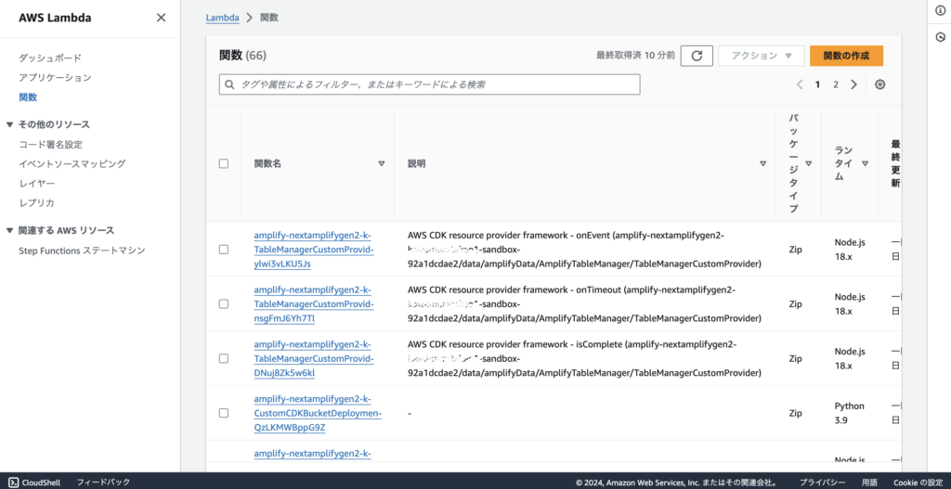Click the onTimeout function description text
This screenshot has height=489, width=951.
pyautogui.click(x=585, y=304)
